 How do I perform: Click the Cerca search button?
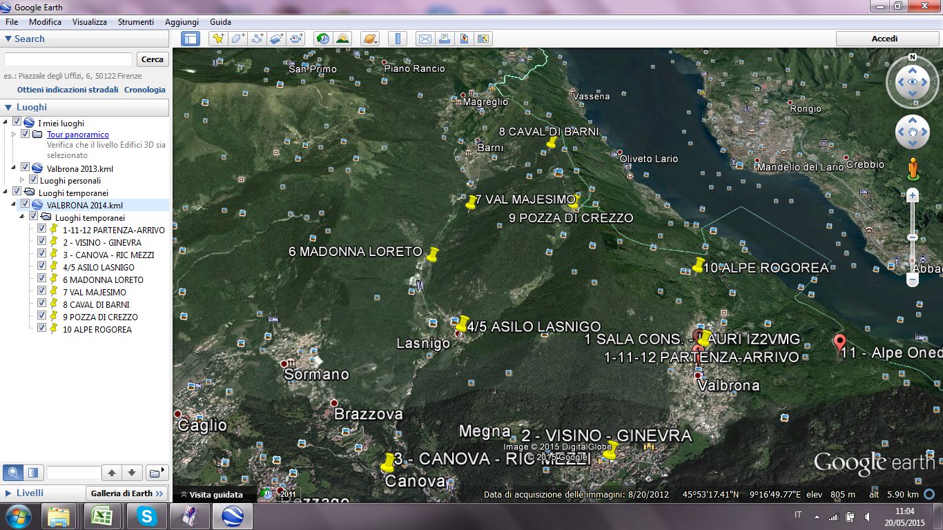click(153, 59)
